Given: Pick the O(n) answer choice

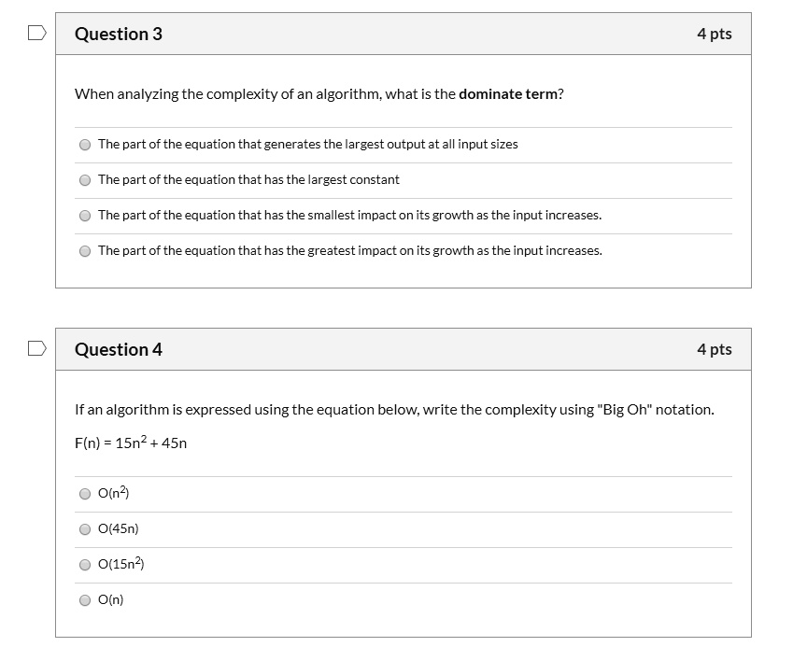Looking at the screenshot, I should (84, 599).
